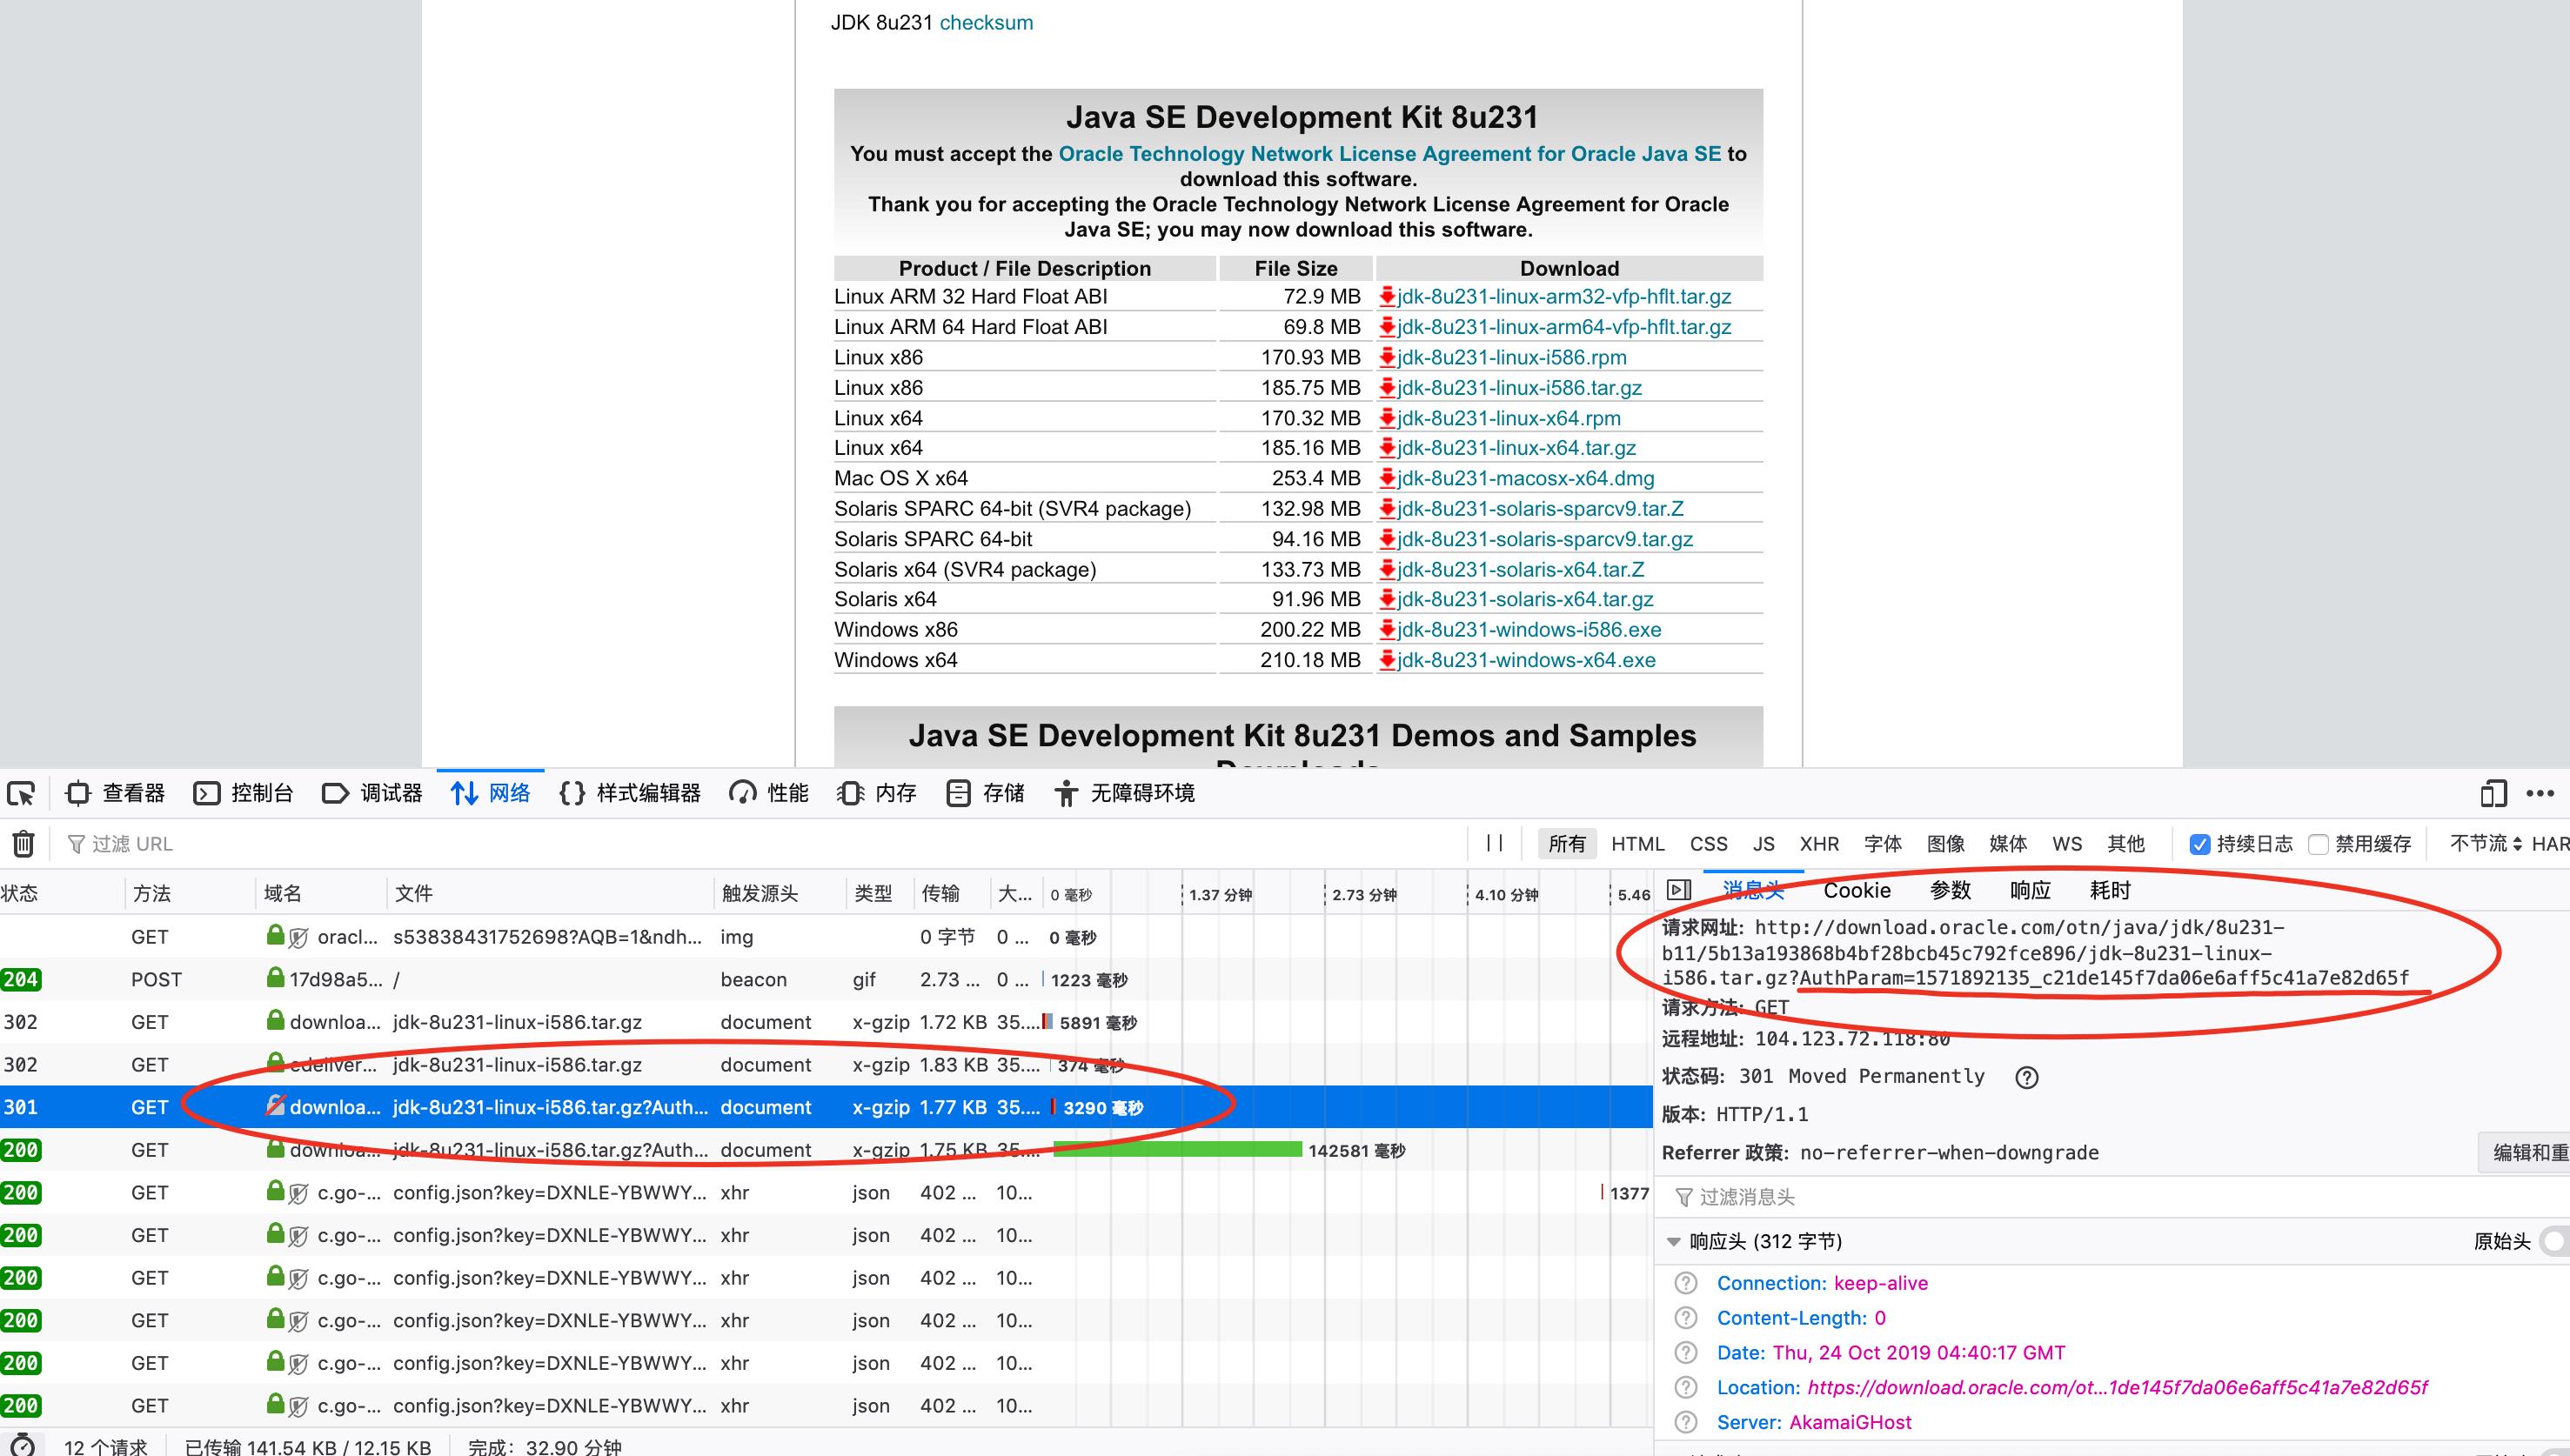This screenshot has height=1456, width=2570.
Task: Clear network log with trash icon
Action: [x=23, y=844]
